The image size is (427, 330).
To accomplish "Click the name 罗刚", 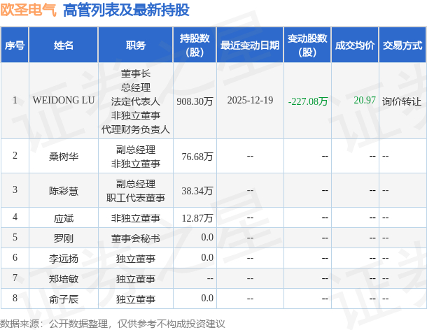I will click(x=64, y=238).
